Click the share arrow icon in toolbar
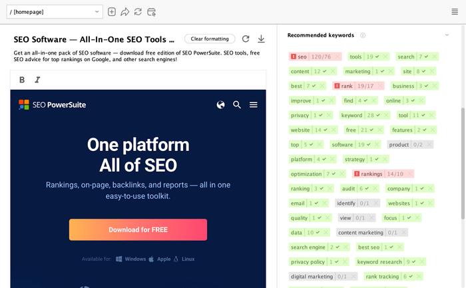Viewport: 466px width, 288px height. (x=124, y=12)
